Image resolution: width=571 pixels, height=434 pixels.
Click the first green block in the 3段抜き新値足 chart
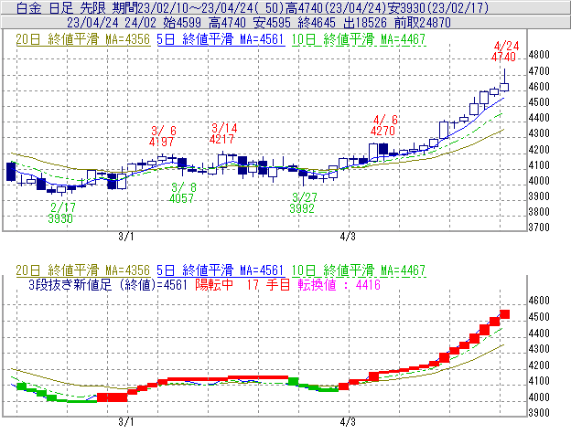point(21,386)
